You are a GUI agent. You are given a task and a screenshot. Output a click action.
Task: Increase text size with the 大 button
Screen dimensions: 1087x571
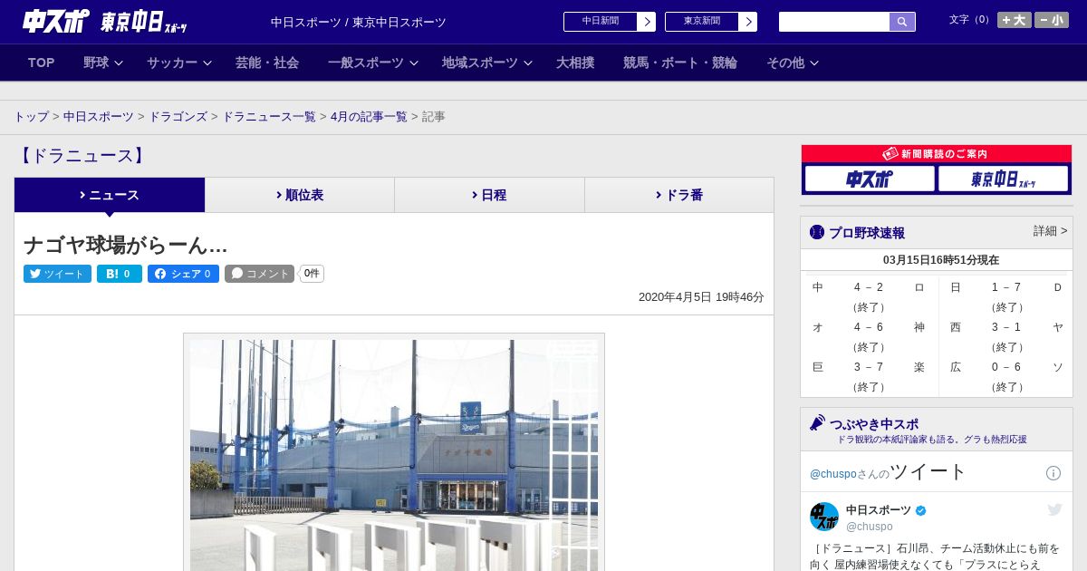click(1015, 20)
